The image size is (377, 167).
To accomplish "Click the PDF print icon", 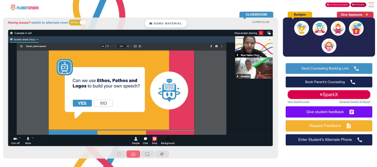I will (216, 46).
